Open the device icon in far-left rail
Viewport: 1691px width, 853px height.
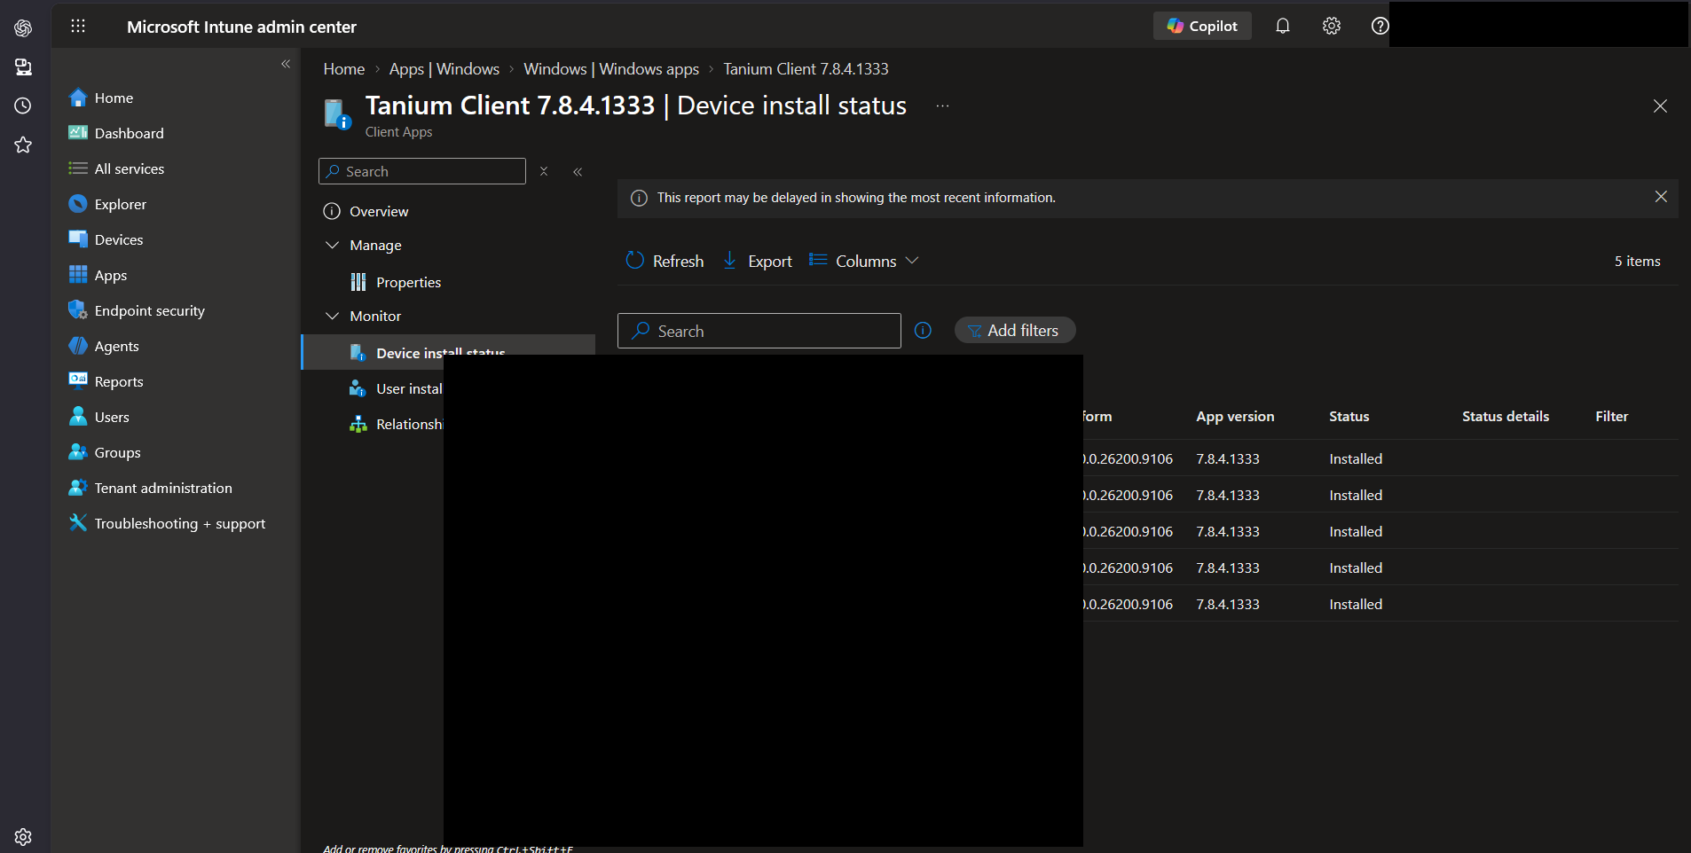coord(23,67)
